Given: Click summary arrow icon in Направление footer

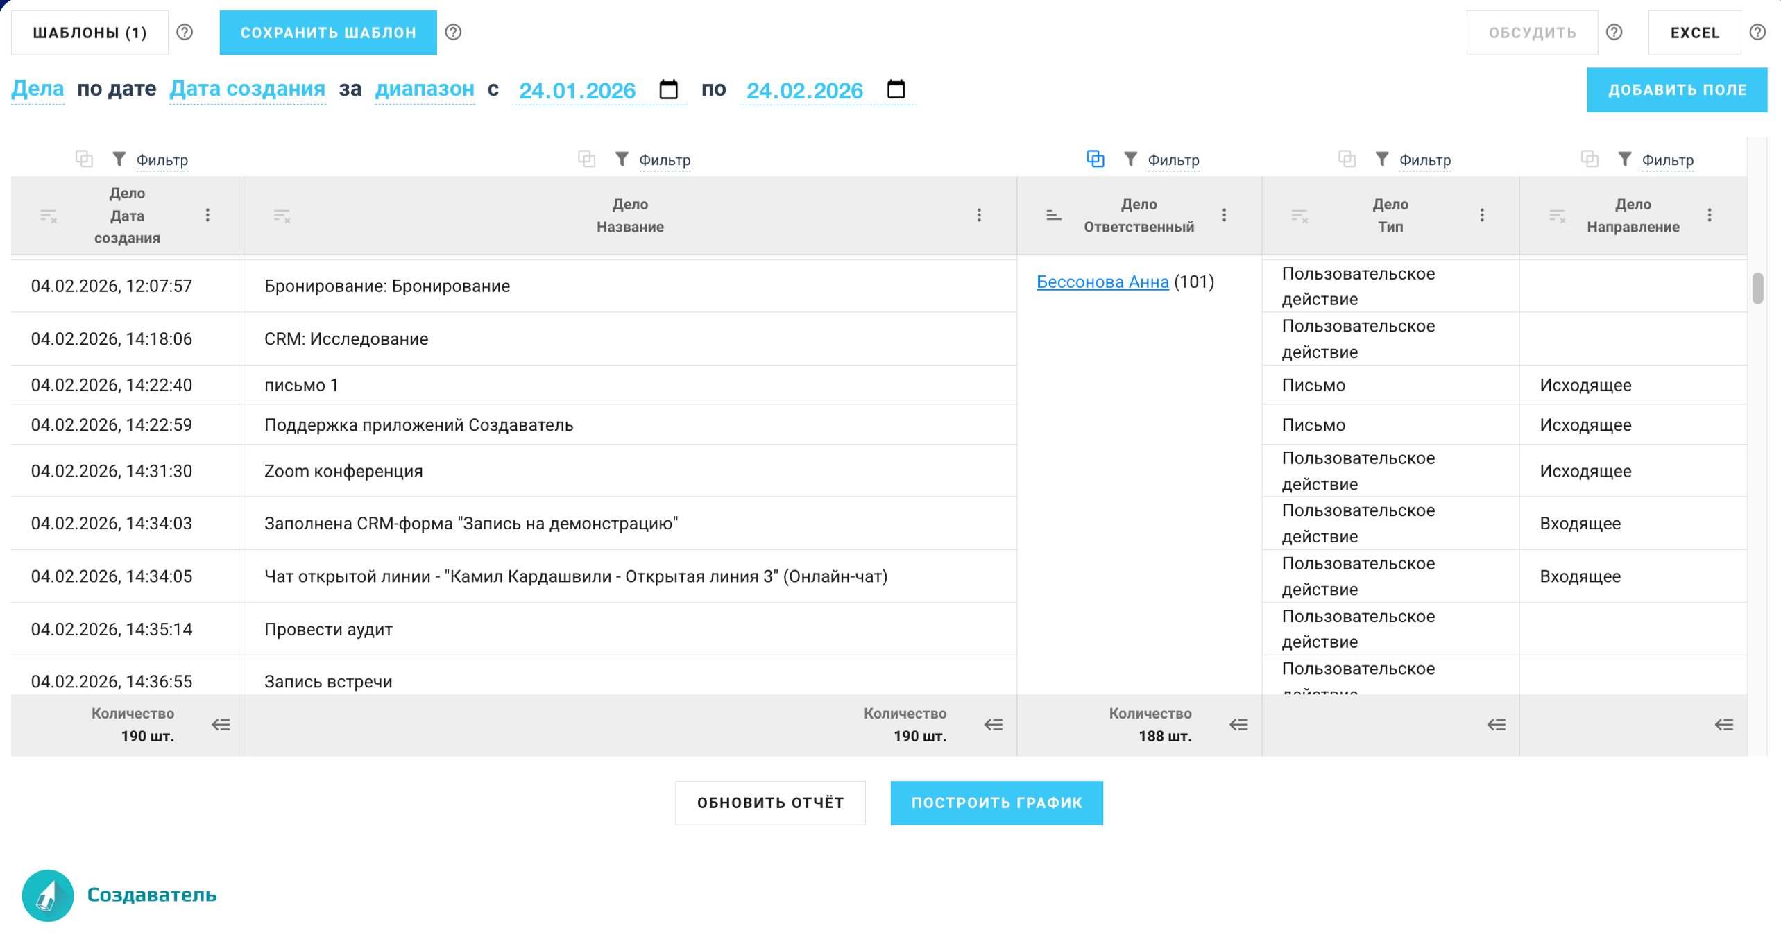Looking at the screenshot, I should click(x=1723, y=725).
